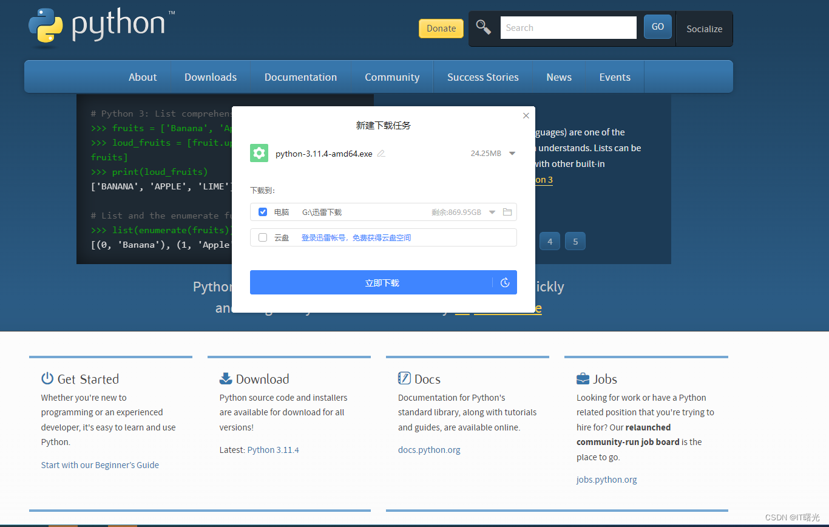Click the Docs section notebook icon
The width and height of the screenshot is (829, 527).
coord(404,378)
